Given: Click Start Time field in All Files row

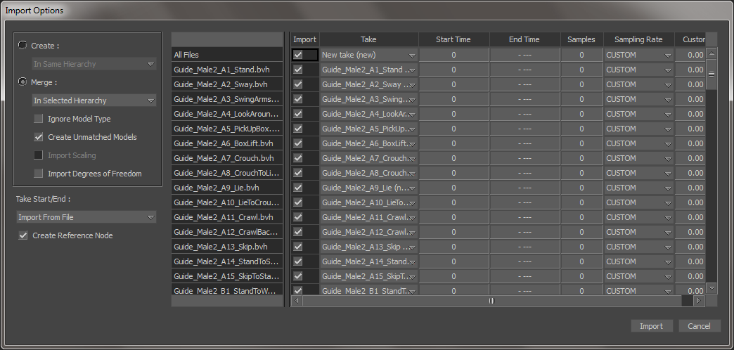Looking at the screenshot, I should pyautogui.click(x=453, y=55).
